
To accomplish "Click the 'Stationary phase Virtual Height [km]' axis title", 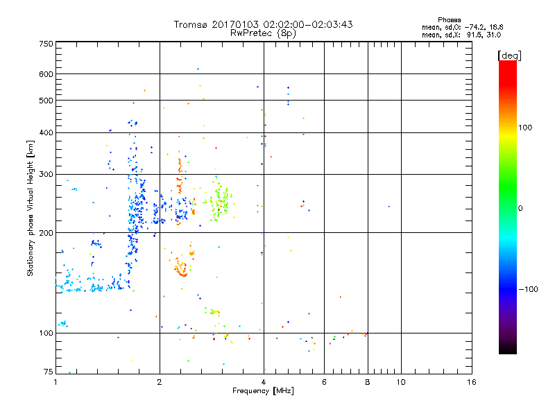I will click(31, 208).
